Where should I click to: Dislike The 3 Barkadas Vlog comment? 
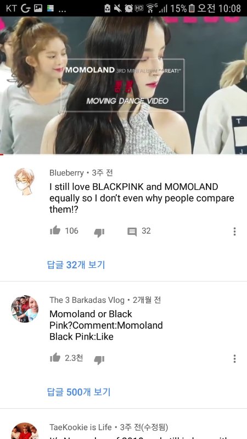point(99,359)
